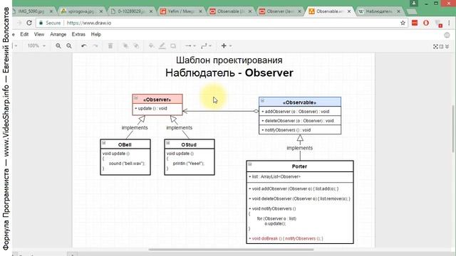
Task: Open the View menu
Action: pos(39,34)
